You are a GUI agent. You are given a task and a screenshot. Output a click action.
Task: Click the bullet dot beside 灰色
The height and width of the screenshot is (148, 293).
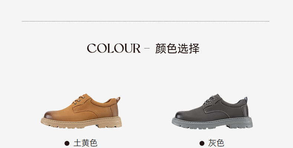(202, 143)
